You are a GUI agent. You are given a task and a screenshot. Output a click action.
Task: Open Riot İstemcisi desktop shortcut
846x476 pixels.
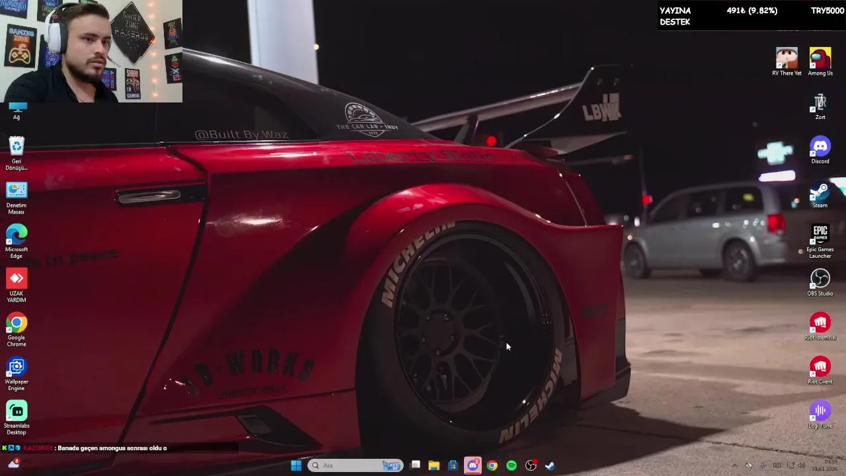point(820,327)
